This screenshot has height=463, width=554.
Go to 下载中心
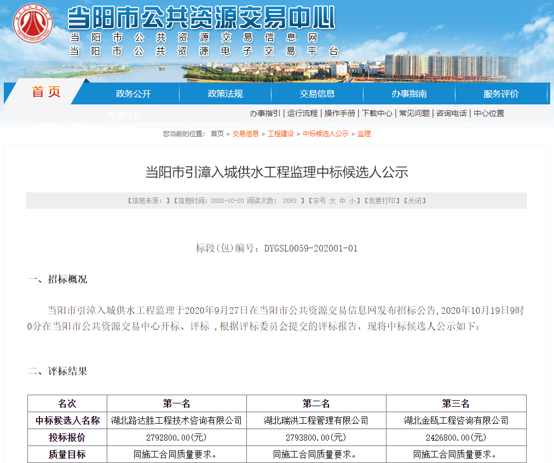[x=377, y=113]
